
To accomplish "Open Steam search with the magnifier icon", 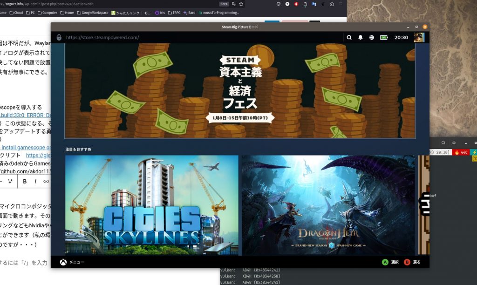I will 349,37.
